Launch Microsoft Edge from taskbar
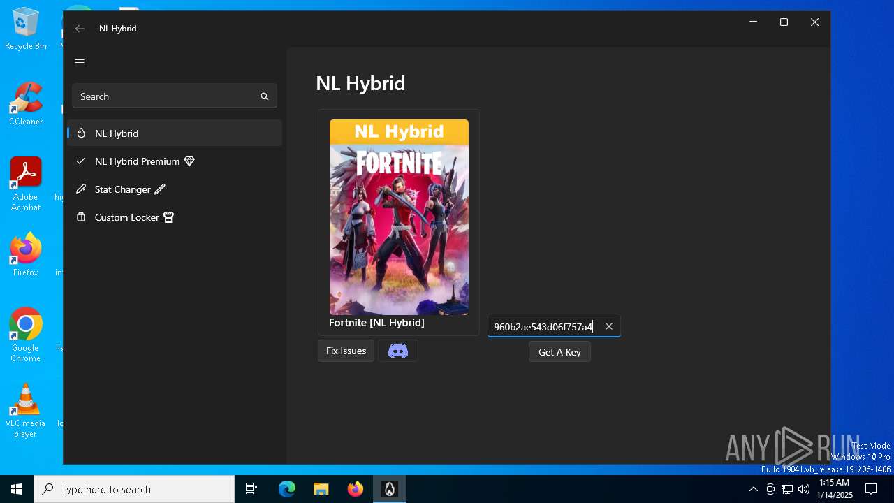The image size is (894, 503). pyautogui.click(x=287, y=489)
